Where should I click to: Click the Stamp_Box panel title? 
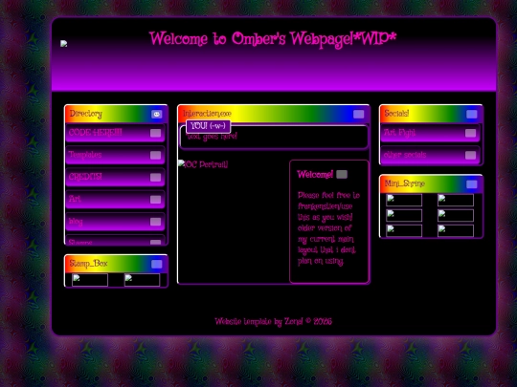click(x=88, y=264)
